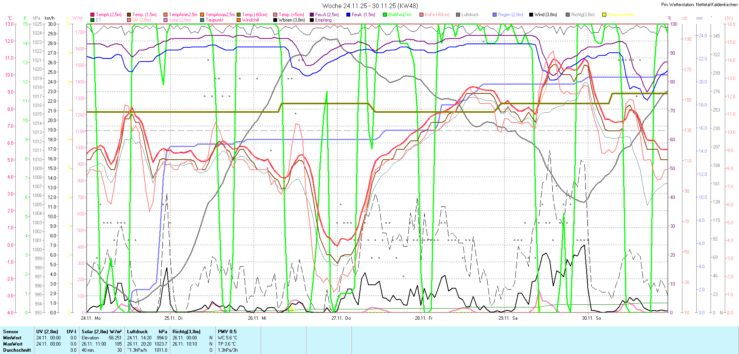The image size is (739, 354).
Task: Click the yellow Sonnenschein legend square
Action: pos(604,15)
